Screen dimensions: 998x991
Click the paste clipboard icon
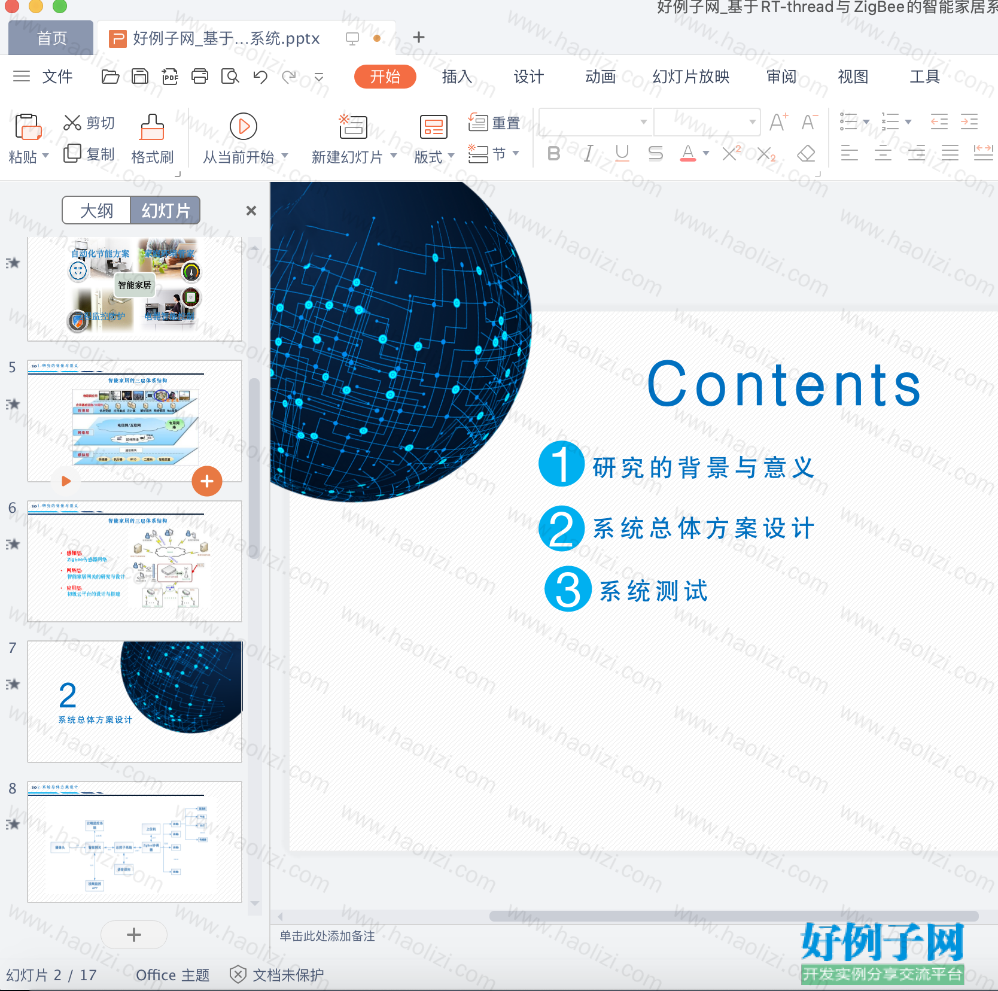(x=28, y=126)
